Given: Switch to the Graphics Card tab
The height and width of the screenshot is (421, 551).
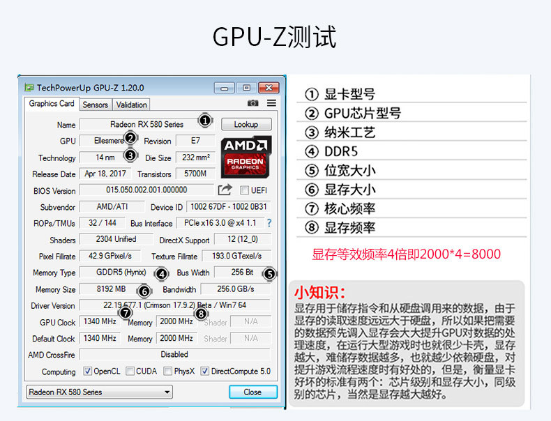Looking at the screenshot, I should click(x=52, y=104).
